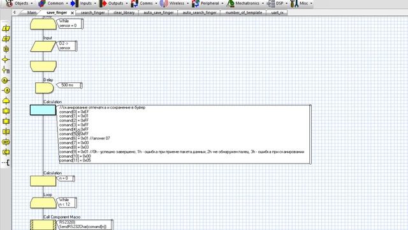Select the cyan highlighted Calculation block

[43, 110]
